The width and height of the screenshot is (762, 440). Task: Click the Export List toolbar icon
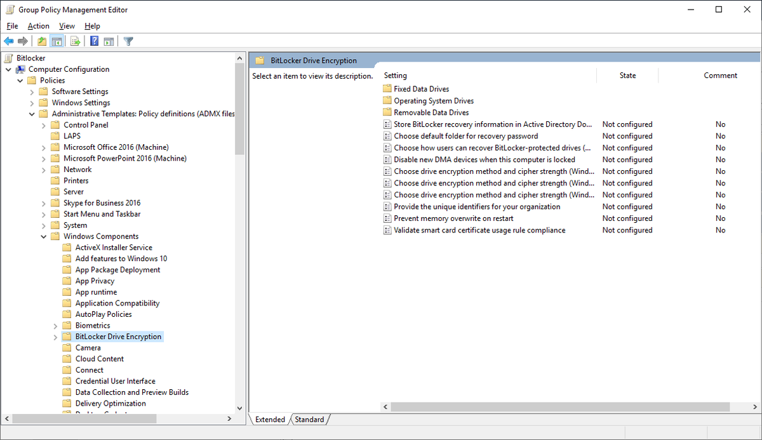pyautogui.click(x=75, y=41)
